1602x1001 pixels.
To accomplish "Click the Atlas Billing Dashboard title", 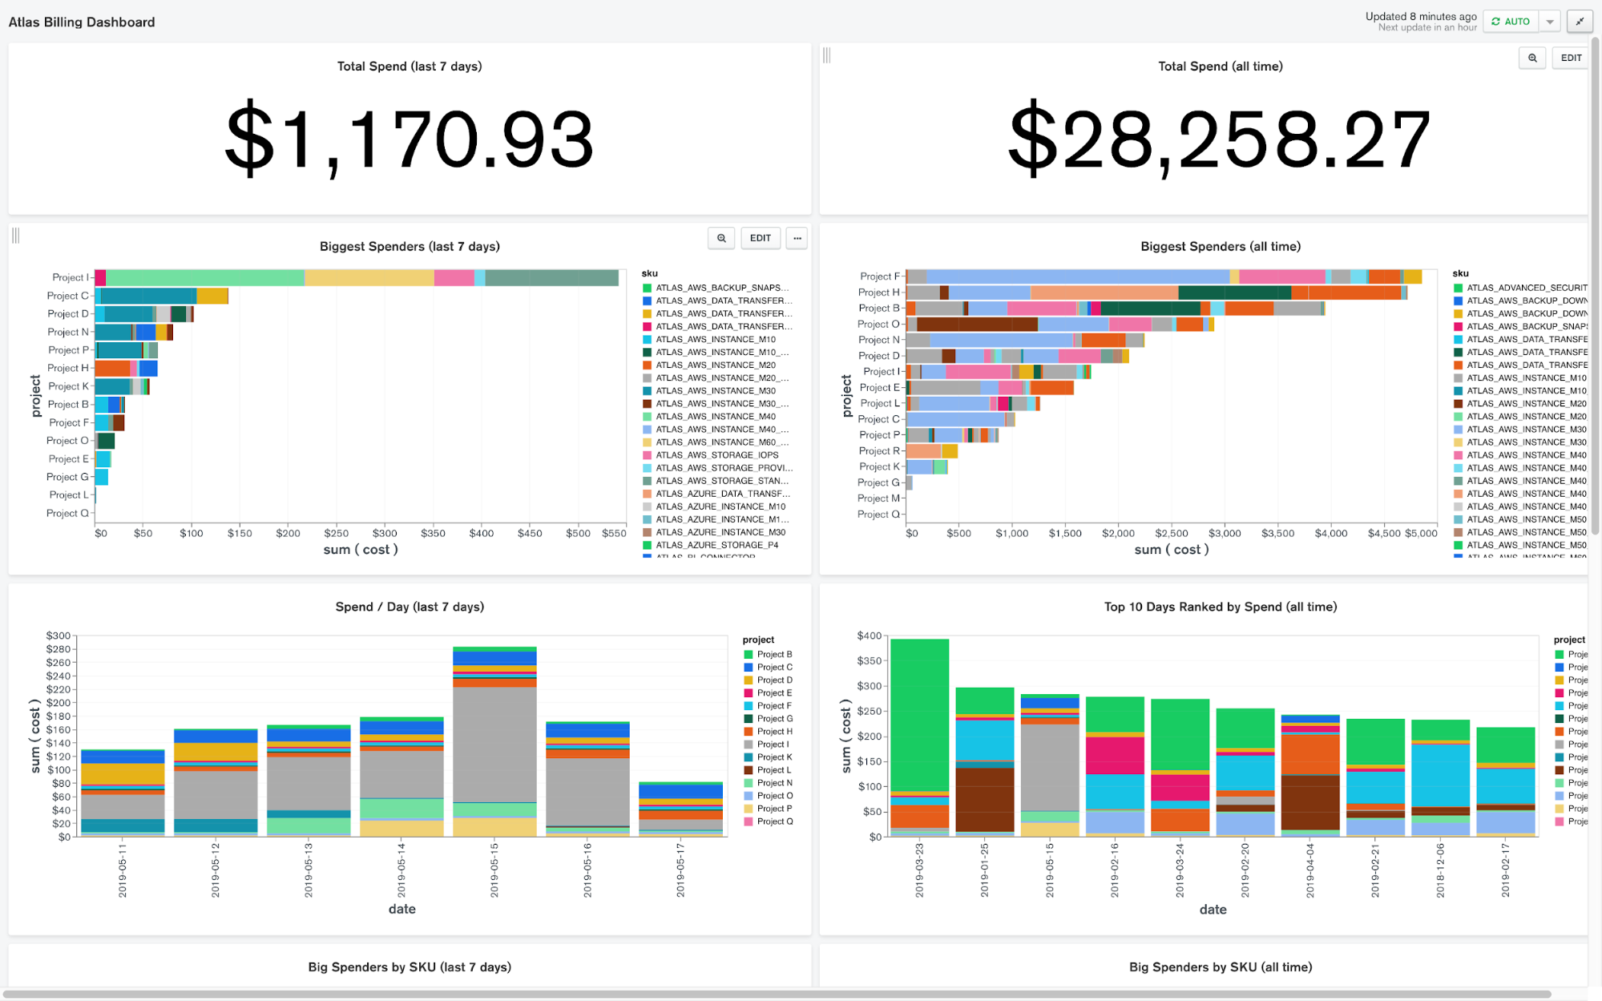I will (82, 22).
